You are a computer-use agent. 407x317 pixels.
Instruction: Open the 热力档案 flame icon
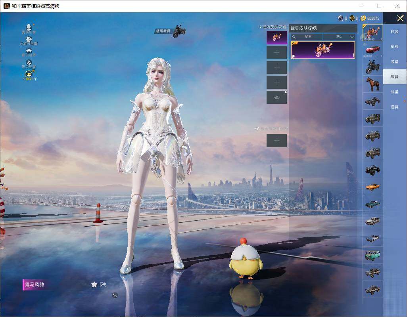29,62
